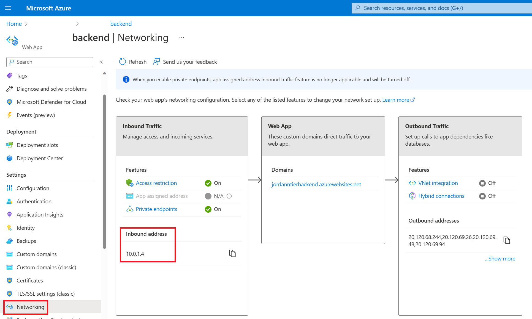Show more outbound addresses
Image resolution: width=532 pixels, height=319 pixels.
[500, 258]
